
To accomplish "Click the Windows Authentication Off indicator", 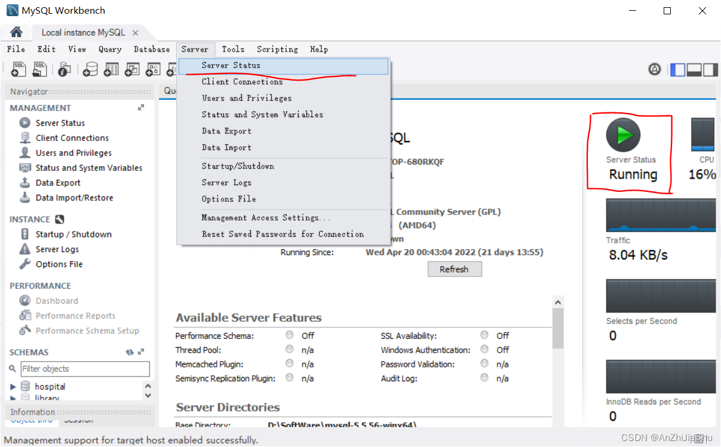I will click(x=484, y=349).
